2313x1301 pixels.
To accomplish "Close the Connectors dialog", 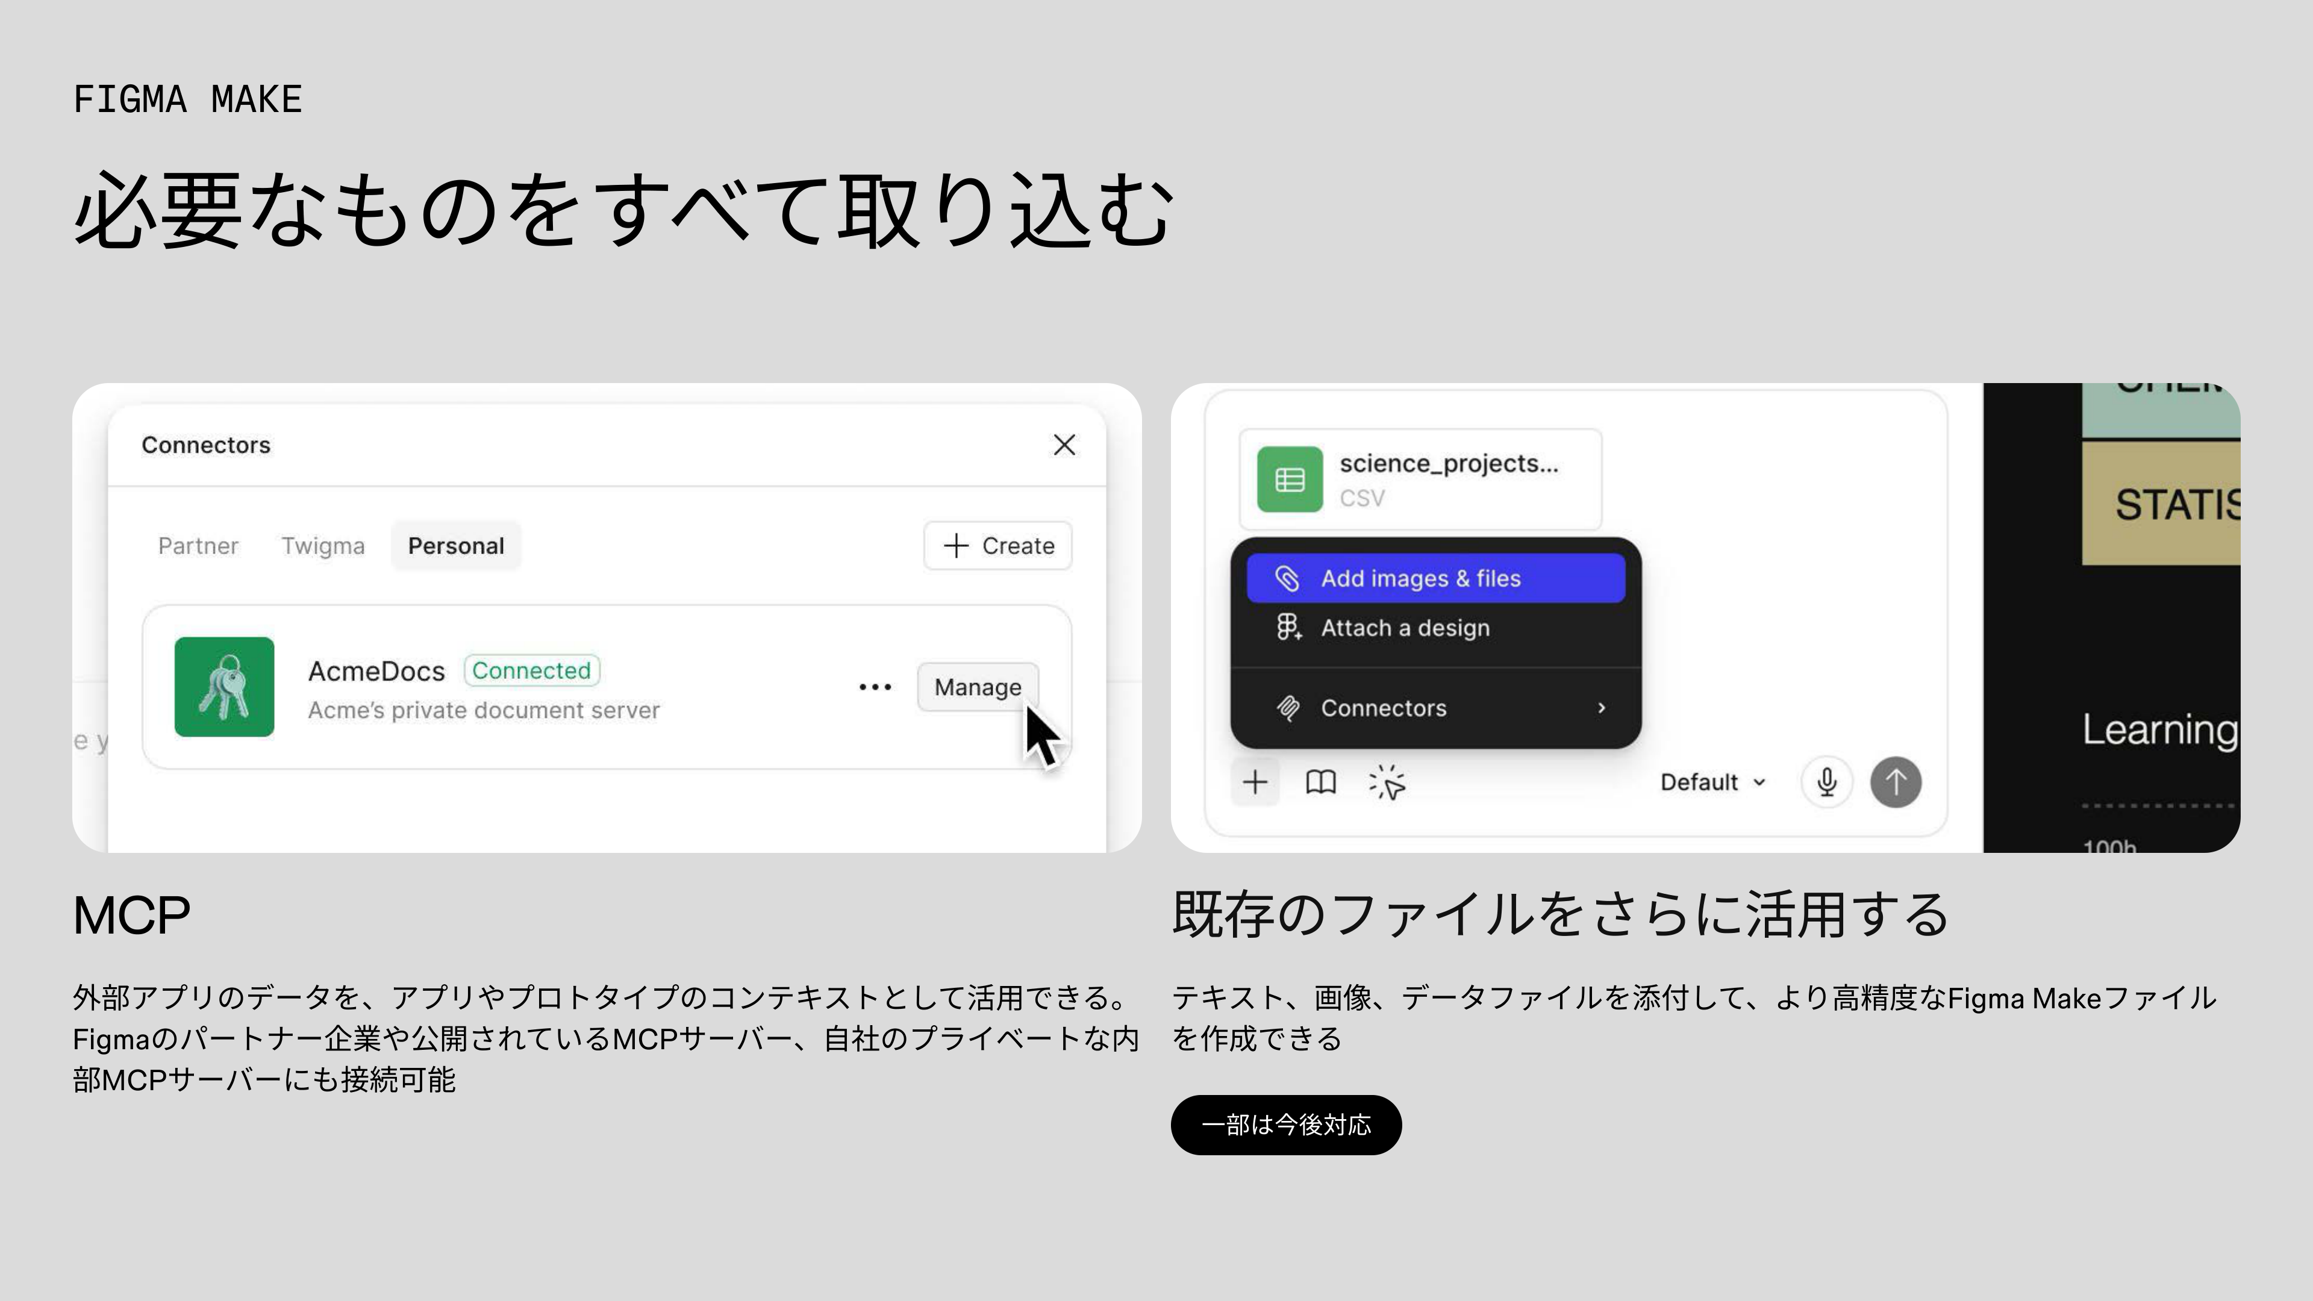I will (1064, 445).
